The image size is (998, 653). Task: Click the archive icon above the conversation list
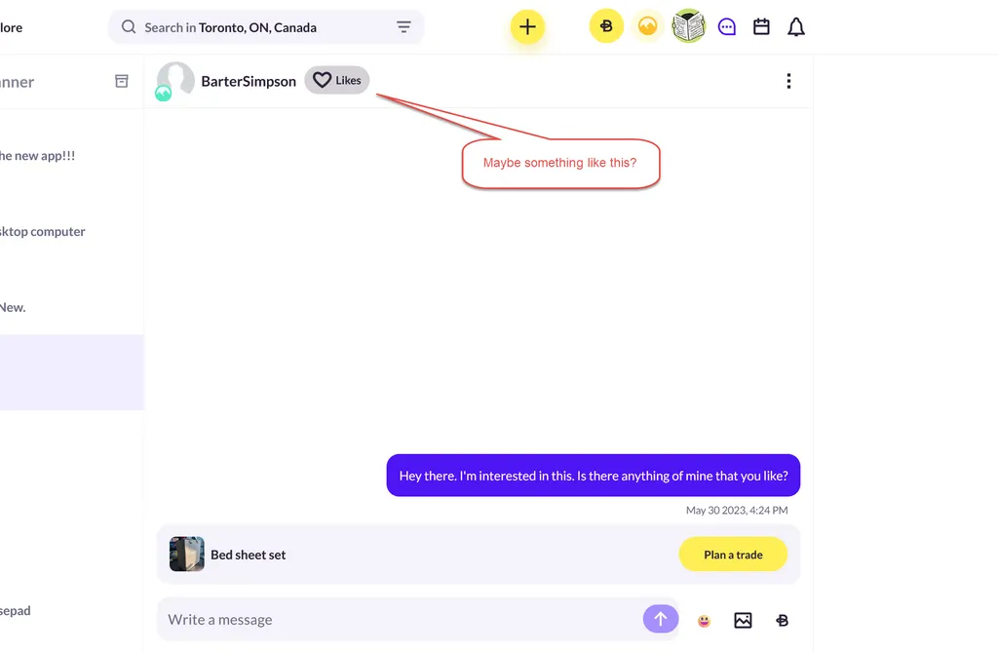pyautogui.click(x=121, y=81)
